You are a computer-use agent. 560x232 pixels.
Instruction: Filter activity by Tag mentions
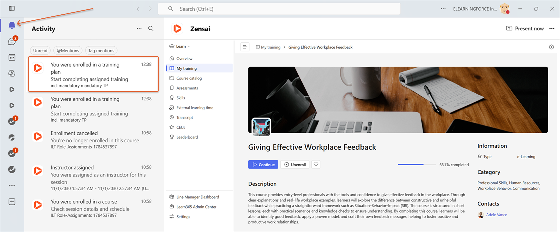click(101, 51)
